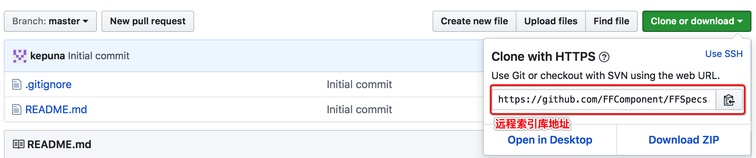Open the .gitignore file
Viewport: 756px width, 158px height.
48,84
